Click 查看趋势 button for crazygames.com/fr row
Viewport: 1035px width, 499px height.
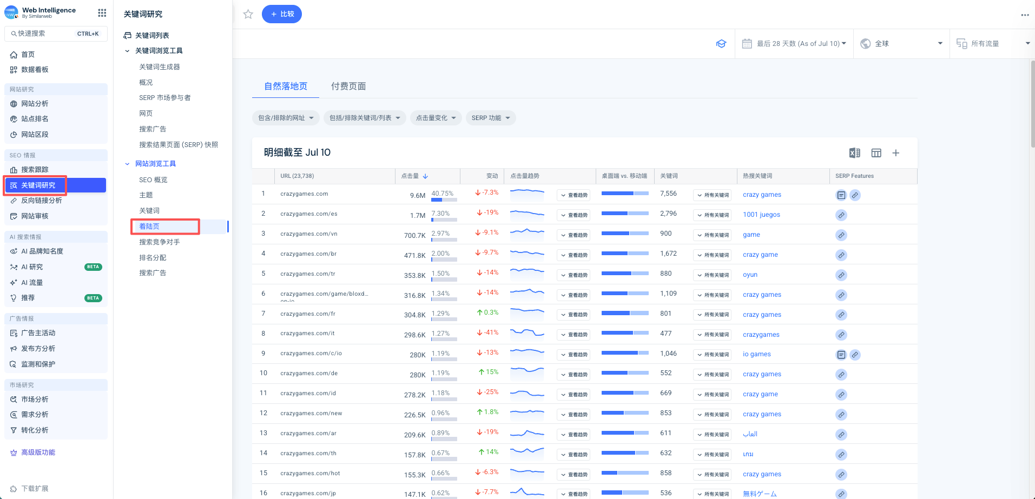coord(573,315)
